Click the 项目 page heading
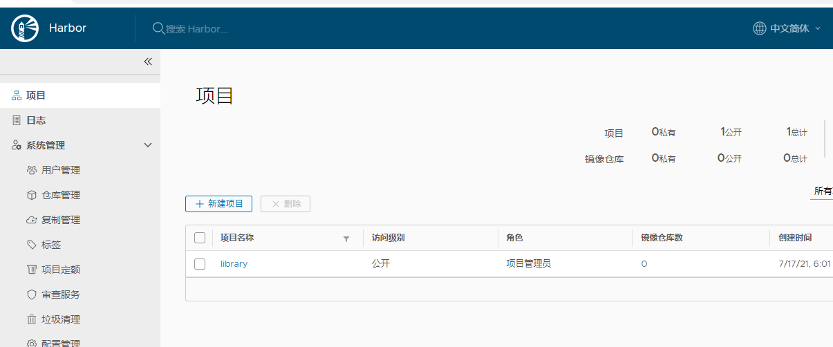Viewport: 833px width, 347px height. click(x=214, y=95)
